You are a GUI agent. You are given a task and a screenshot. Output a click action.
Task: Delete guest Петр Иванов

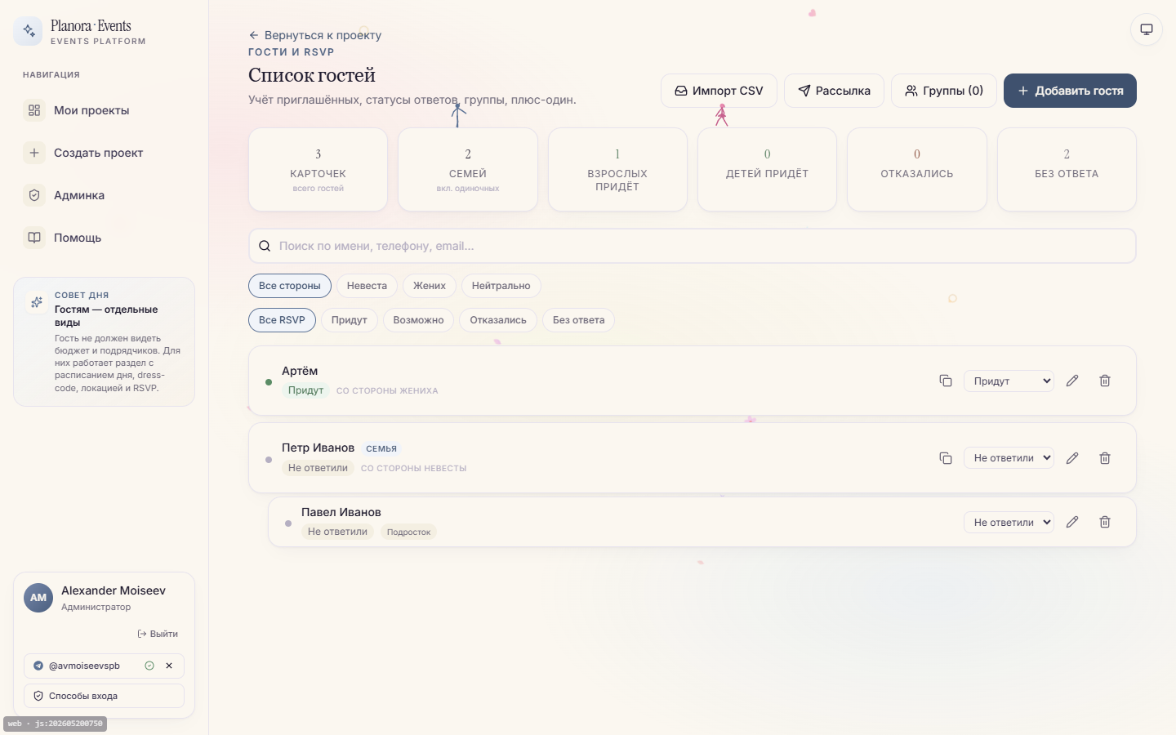1105,458
